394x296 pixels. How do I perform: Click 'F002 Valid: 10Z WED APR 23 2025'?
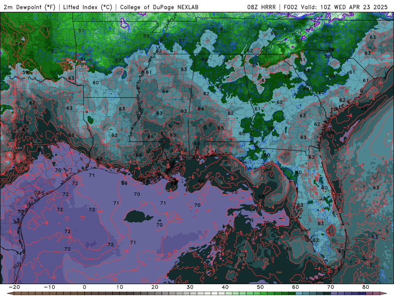(x=336, y=7)
